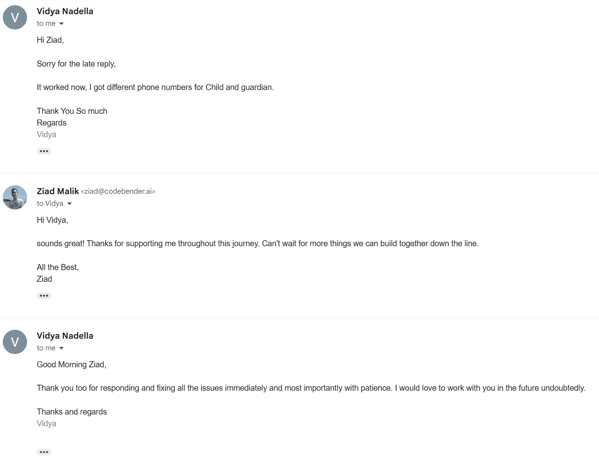Click the "Sorry for the late reply" line

pyautogui.click(x=76, y=64)
